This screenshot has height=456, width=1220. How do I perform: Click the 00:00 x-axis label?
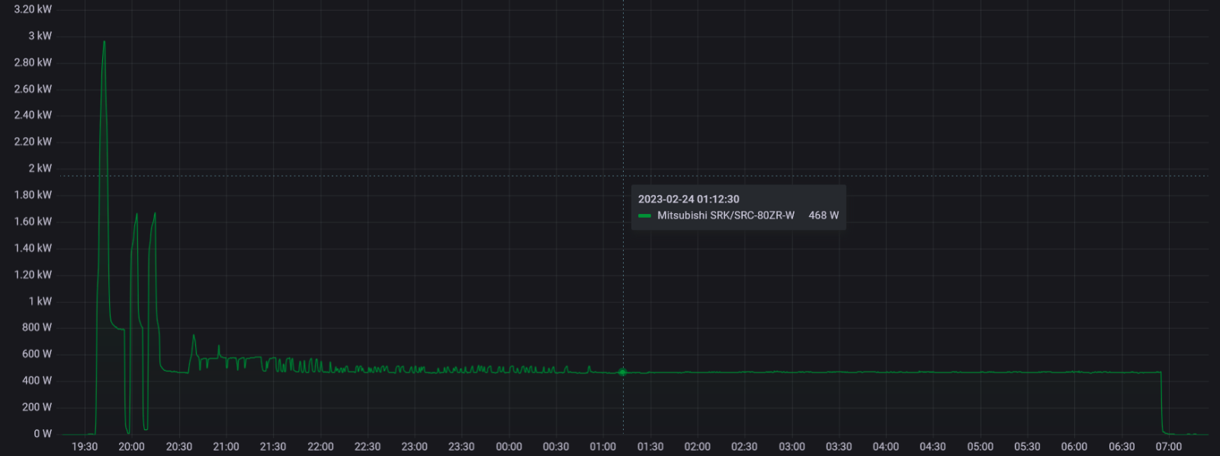(x=509, y=447)
